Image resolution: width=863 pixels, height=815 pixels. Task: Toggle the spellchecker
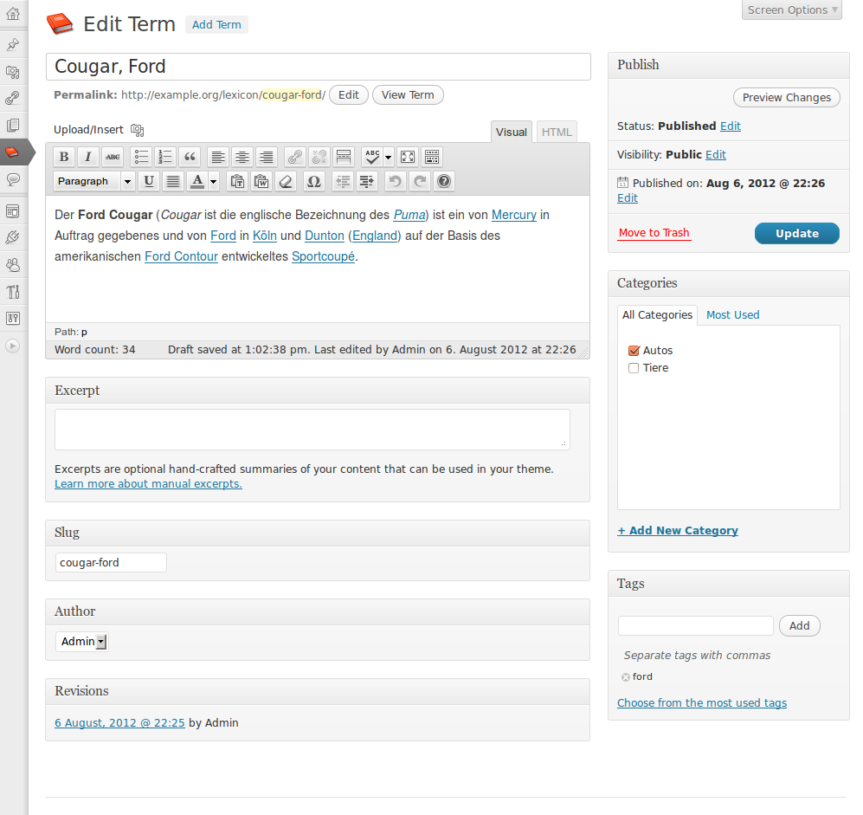372,157
